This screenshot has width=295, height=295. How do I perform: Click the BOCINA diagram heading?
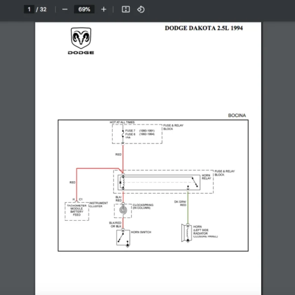tap(237, 116)
